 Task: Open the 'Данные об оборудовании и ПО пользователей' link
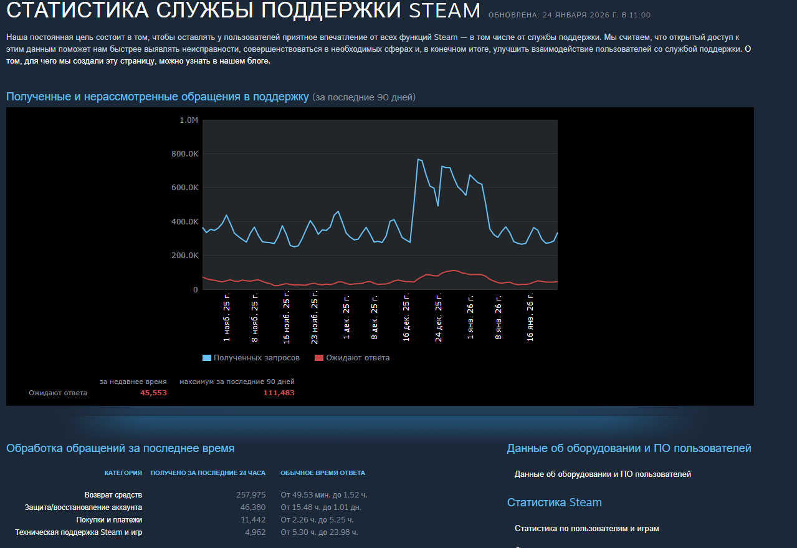click(603, 474)
